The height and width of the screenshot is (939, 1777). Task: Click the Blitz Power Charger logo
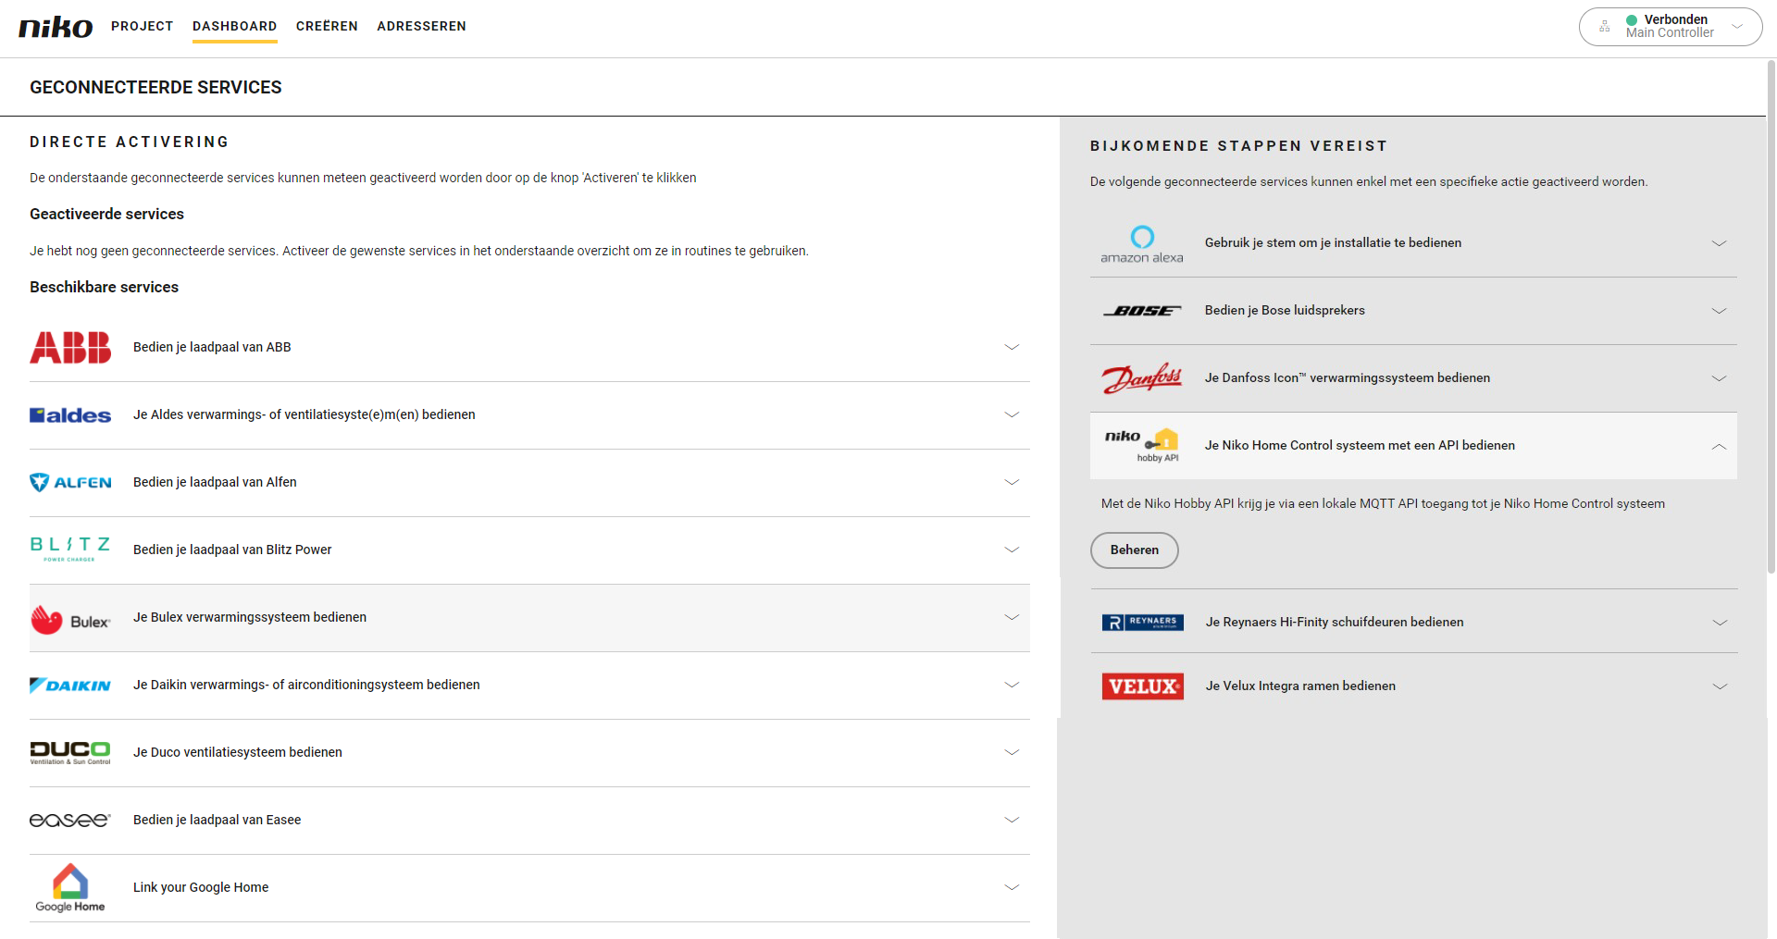[x=70, y=550]
